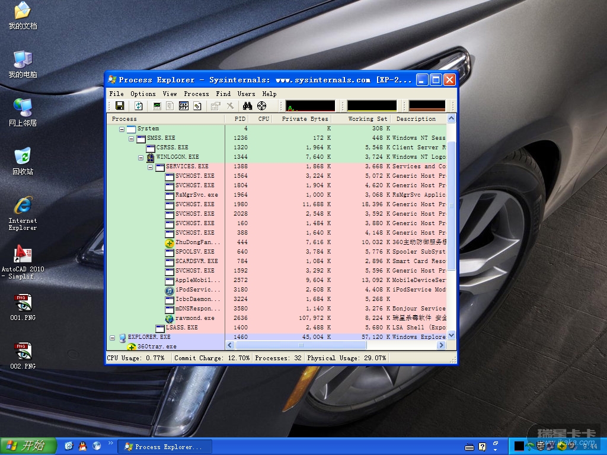
Task: Select the Internet Explorer desktop icon
Action: click(x=23, y=206)
